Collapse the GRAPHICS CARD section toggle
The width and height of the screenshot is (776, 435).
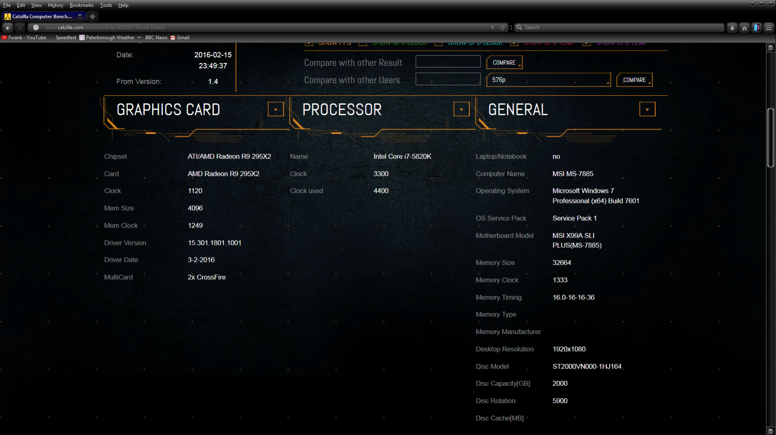click(x=276, y=109)
